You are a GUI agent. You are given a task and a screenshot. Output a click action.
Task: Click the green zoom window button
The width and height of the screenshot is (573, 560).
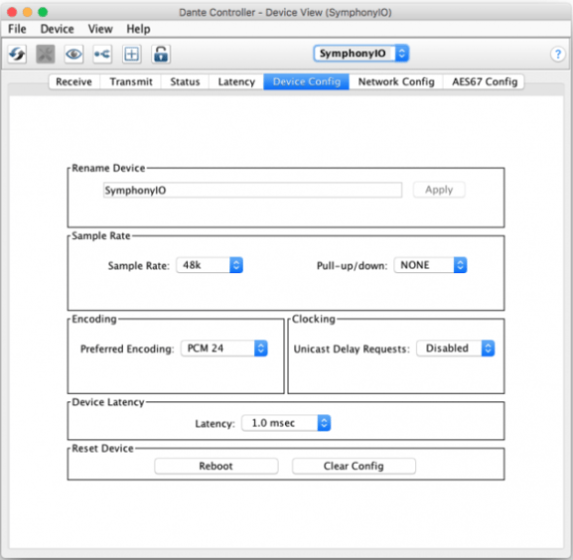(x=43, y=12)
